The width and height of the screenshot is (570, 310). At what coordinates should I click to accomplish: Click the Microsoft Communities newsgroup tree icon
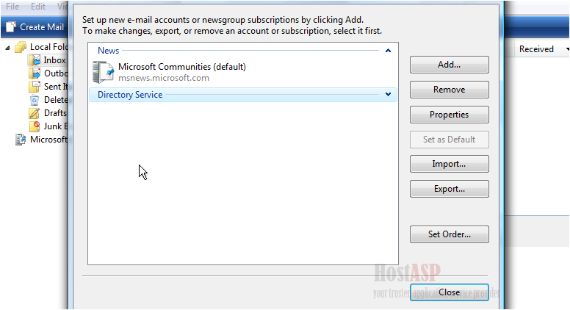point(21,140)
